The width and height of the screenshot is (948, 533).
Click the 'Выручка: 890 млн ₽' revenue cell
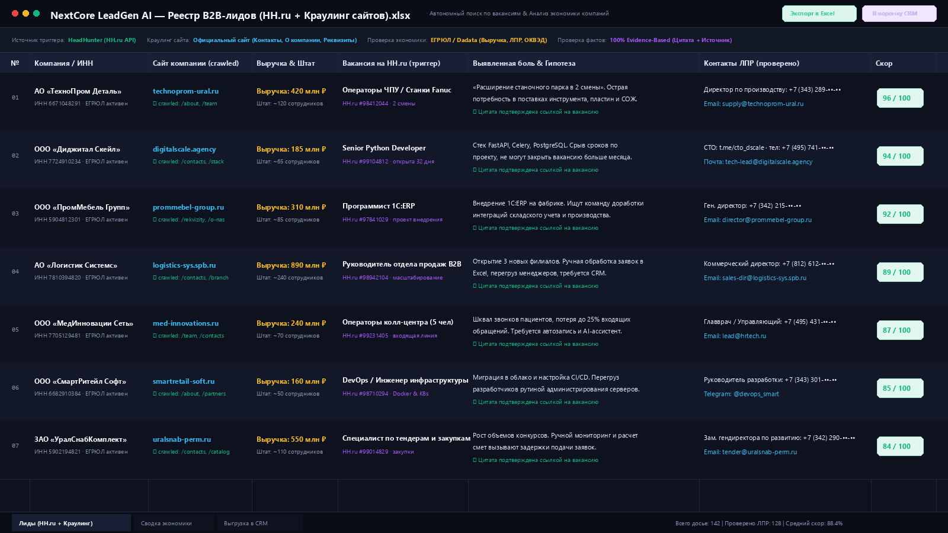(291, 265)
